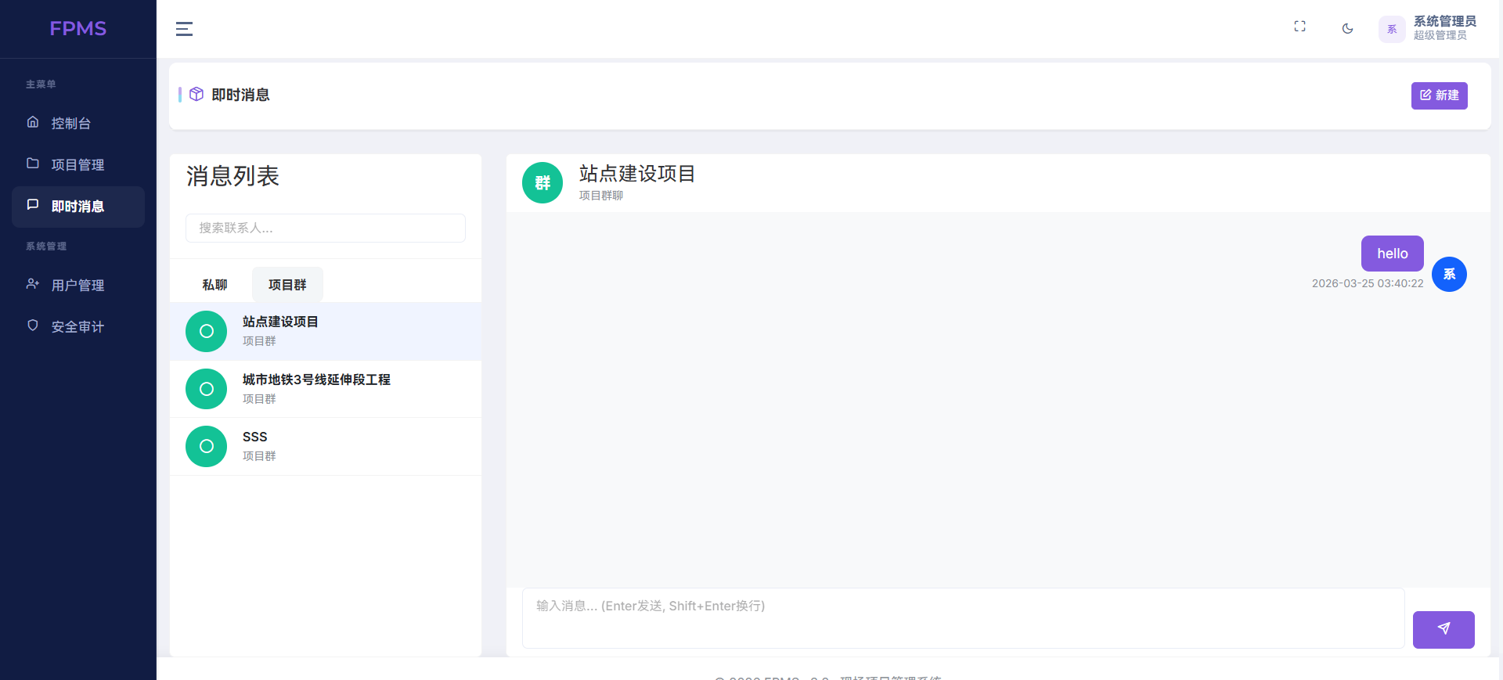Click the message input textarea
Image resolution: width=1503 pixels, height=680 pixels.
click(x=963, y=618)
